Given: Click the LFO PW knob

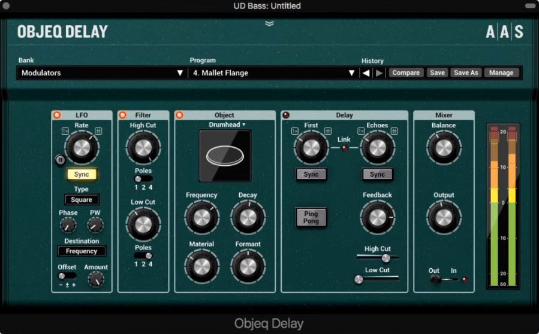Looking at the screenshot, I should click(95, 225).
